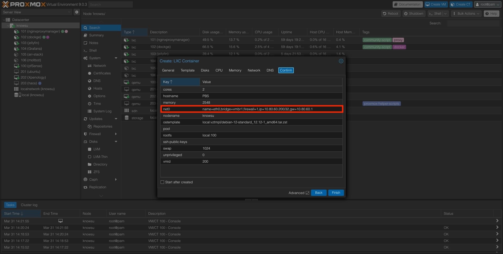Click the Back button in wizard

tap(319, 193)
